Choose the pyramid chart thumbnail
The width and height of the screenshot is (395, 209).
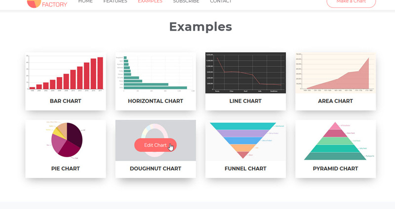point(336,140)
